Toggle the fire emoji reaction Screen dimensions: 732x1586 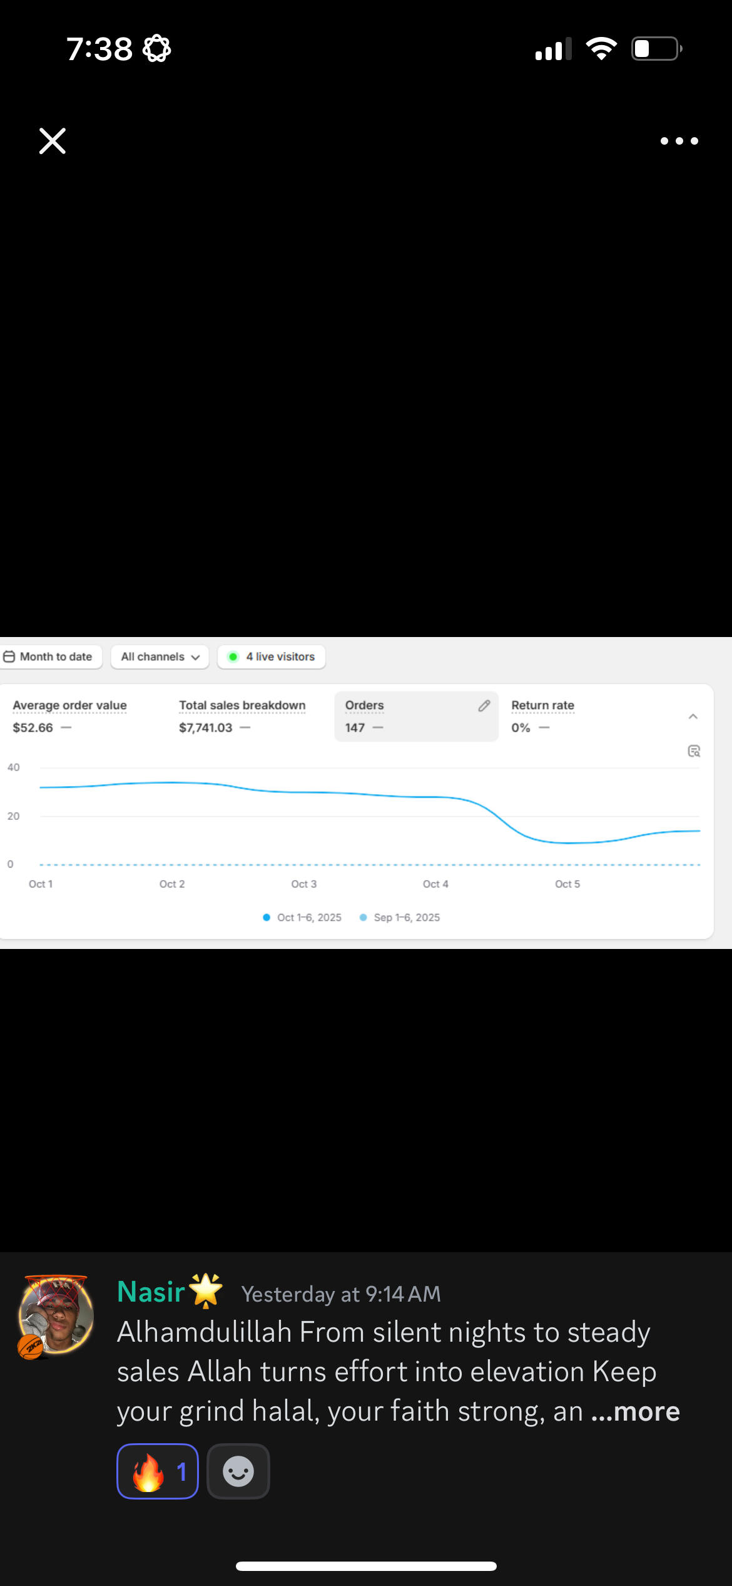point(158,1471)
